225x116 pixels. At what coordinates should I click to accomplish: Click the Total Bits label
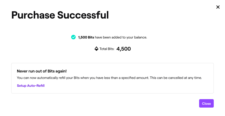tap(107, 49)
